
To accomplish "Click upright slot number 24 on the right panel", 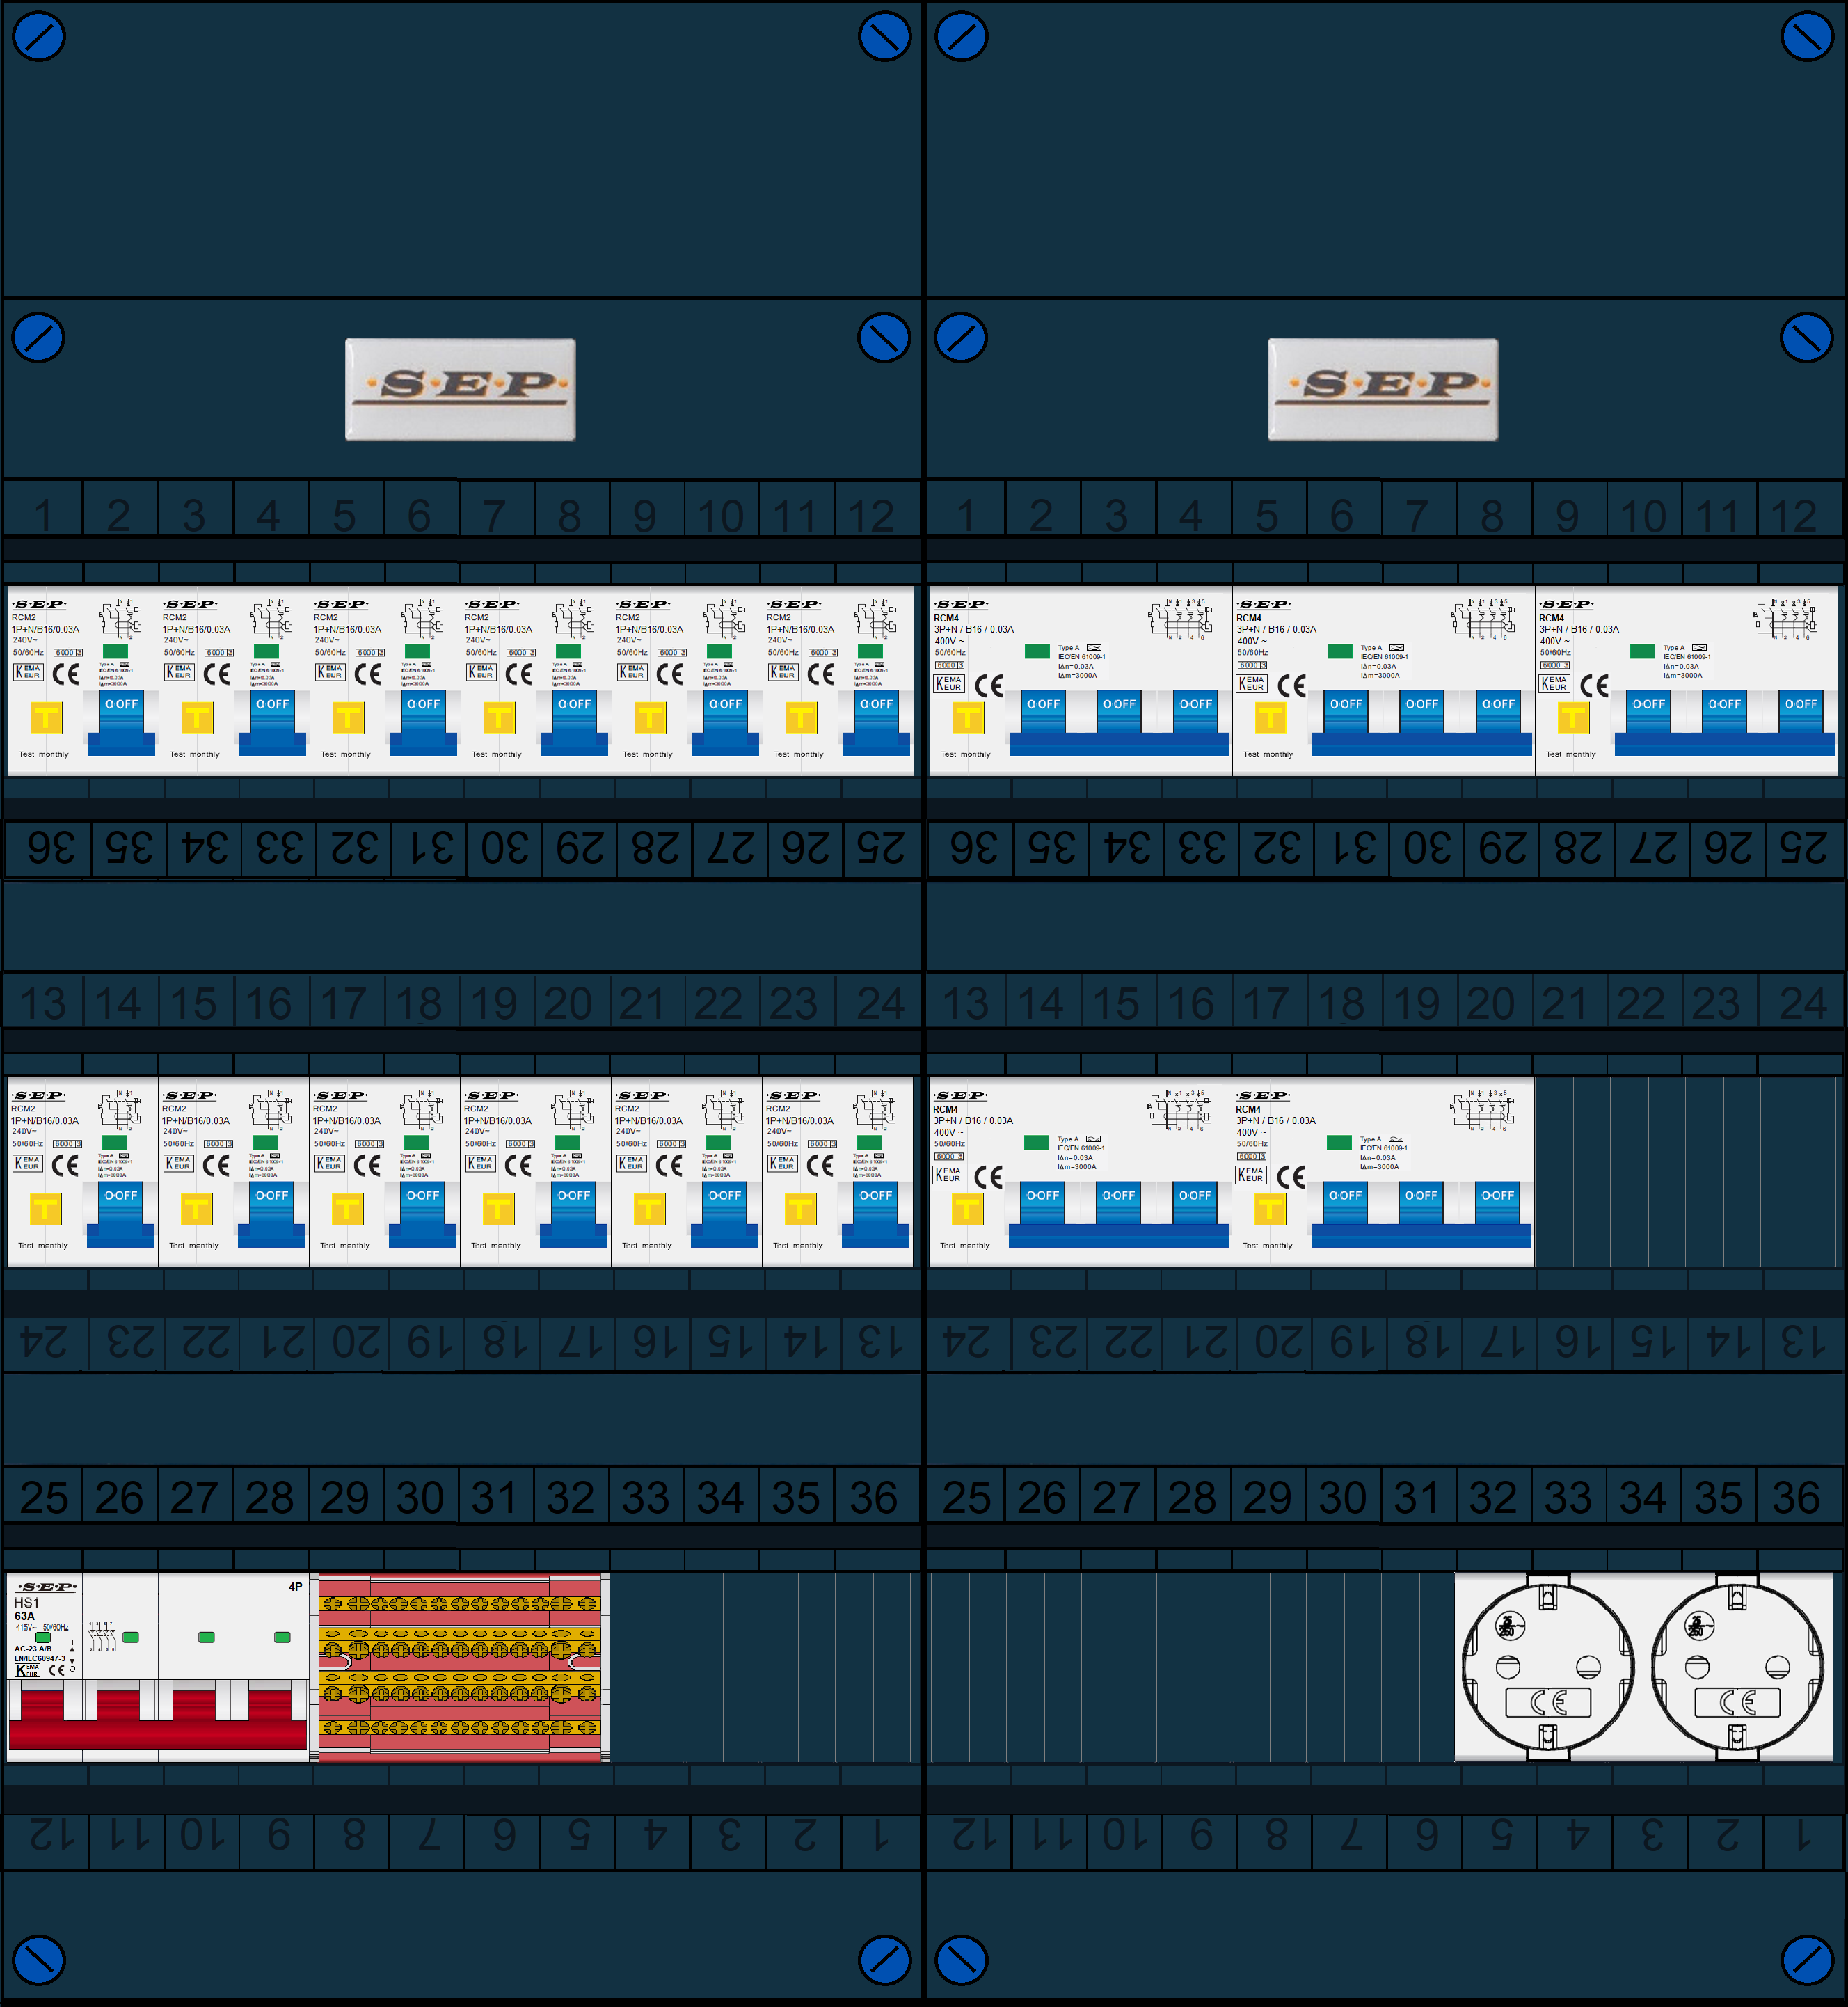I will coord(1802,1003).
